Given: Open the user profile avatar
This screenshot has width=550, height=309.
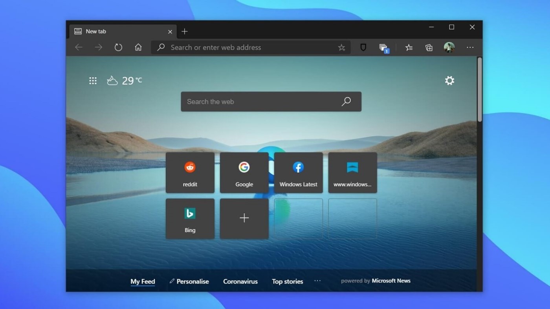Looking at the screenshot, I should 449,47.
